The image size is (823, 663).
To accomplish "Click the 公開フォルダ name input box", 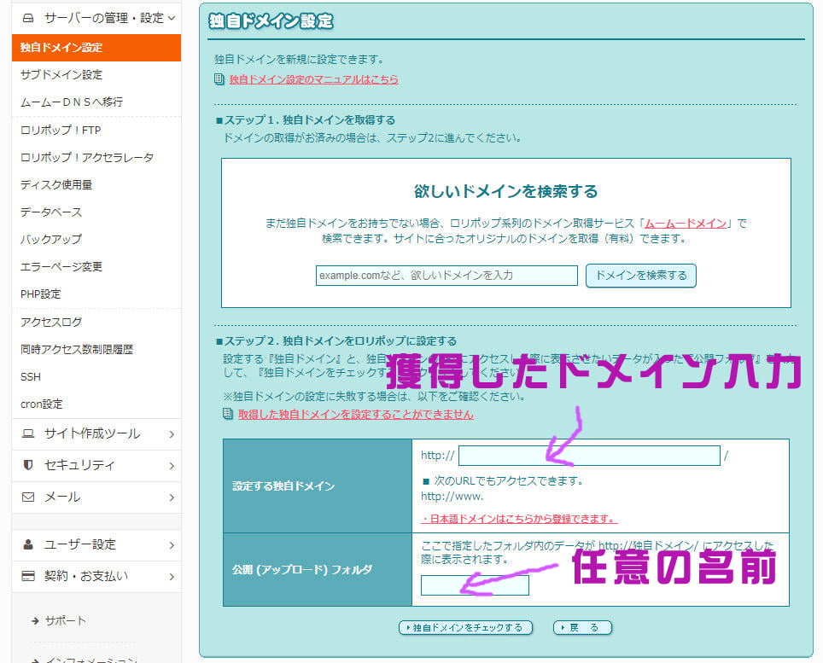I will [x=475, y=585].
